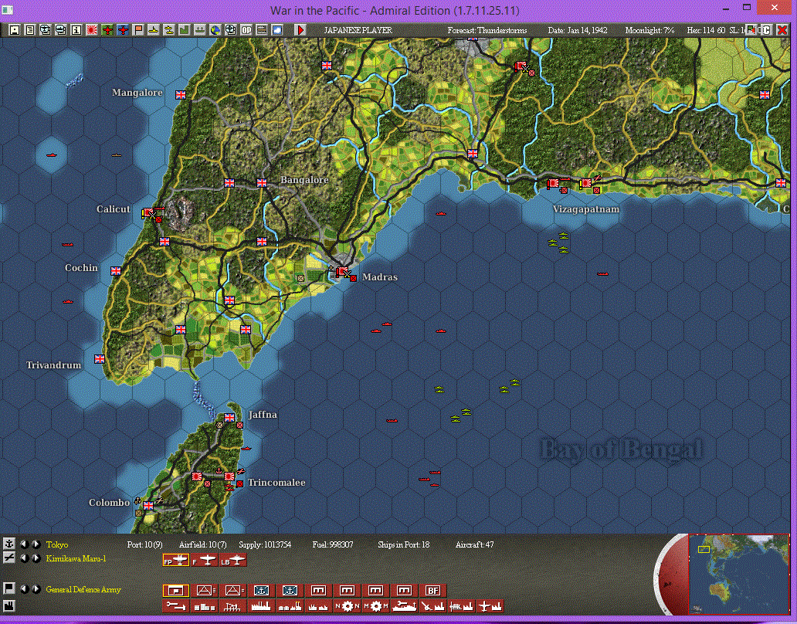The width and height of the screenshot is (797, 624).
Task: Click the N gear industry icon
Action: click(348, 606)
